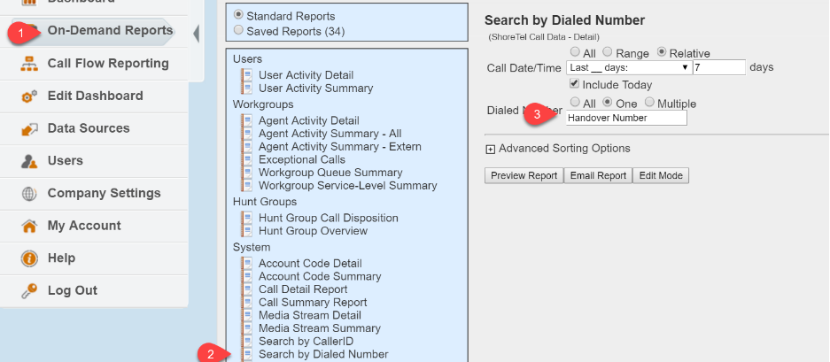Select the Range radio for Call Date/Time

609,53
